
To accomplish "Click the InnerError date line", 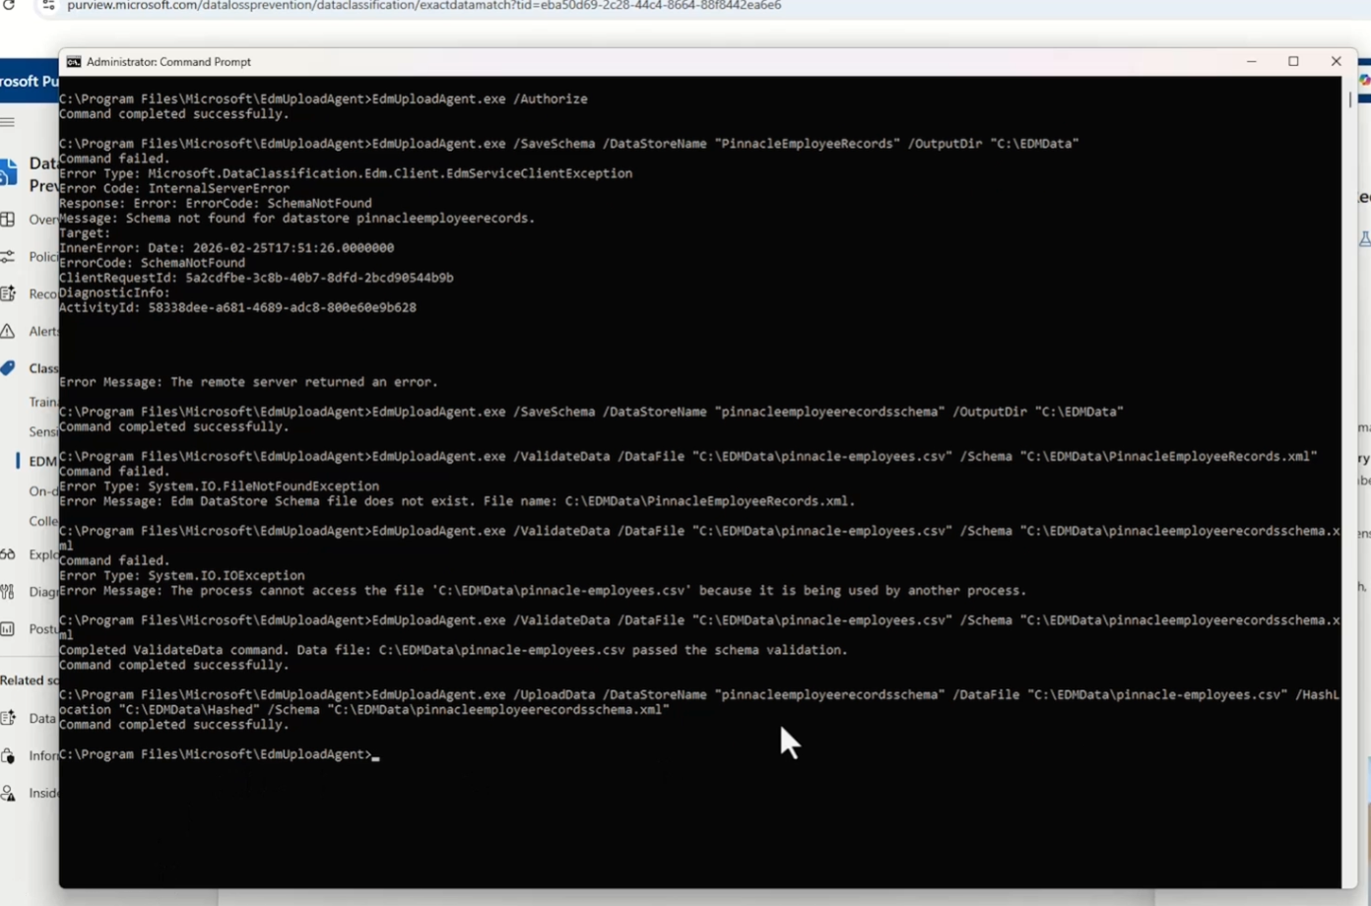I will 227,248.
